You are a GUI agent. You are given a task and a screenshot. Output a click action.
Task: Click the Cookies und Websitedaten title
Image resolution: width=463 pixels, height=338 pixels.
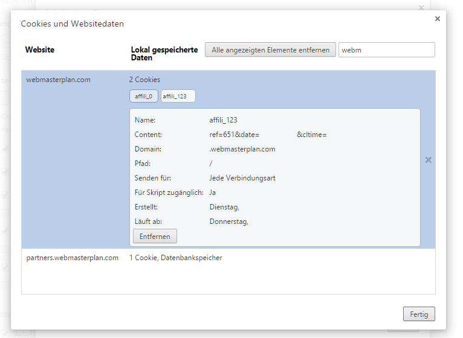point(72,24)
